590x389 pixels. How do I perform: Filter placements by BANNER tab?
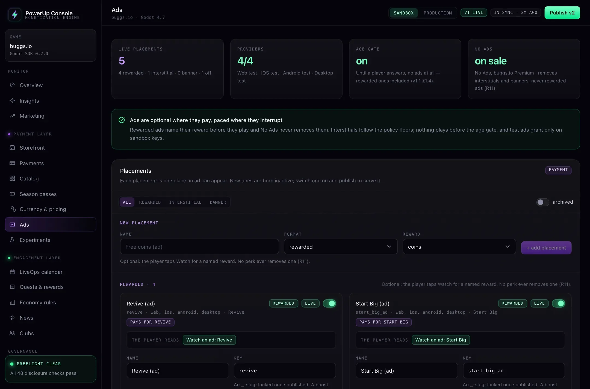(218, 202)
